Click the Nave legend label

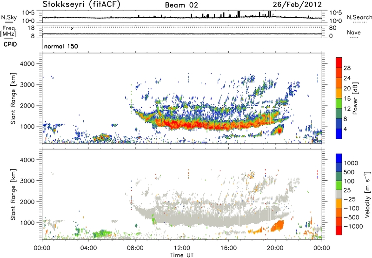354,33
